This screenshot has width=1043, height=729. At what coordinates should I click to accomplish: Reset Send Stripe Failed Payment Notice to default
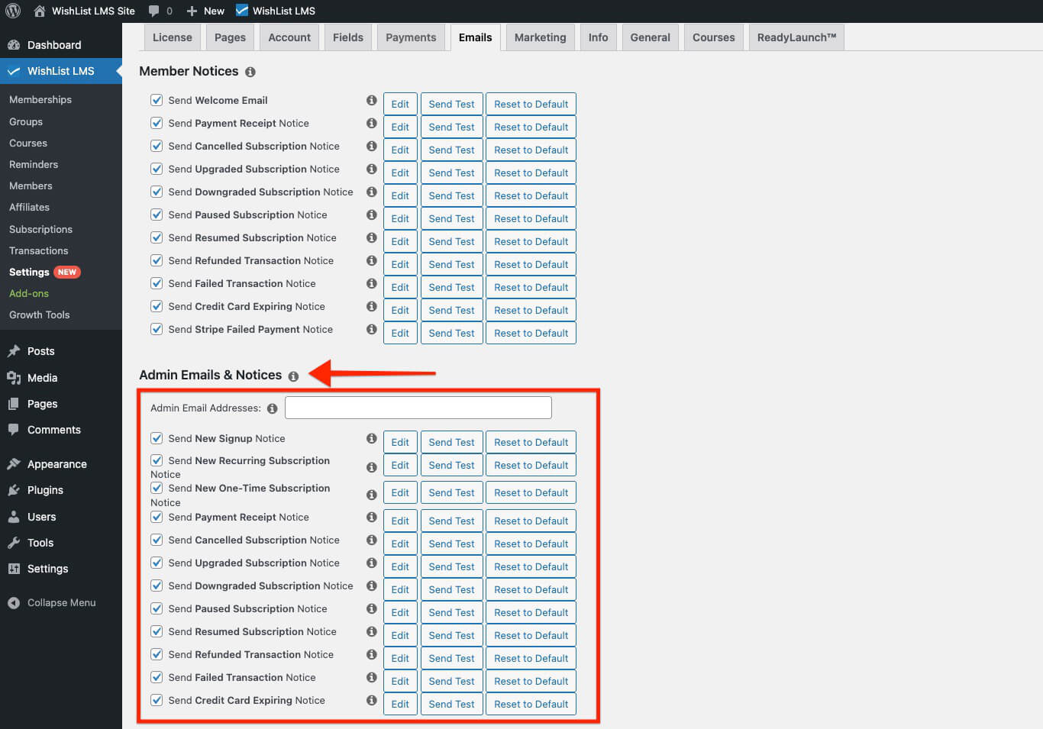click(531, 332)
